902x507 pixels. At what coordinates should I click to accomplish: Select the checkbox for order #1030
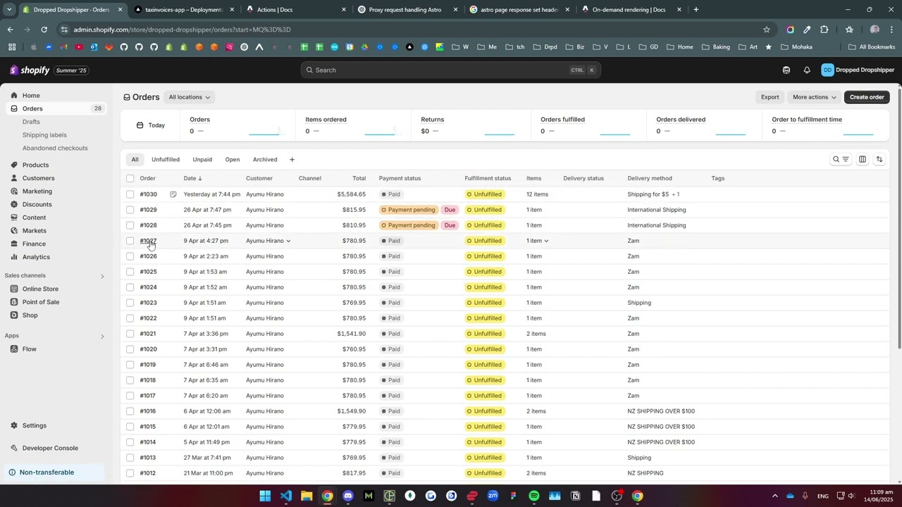click(130, 194)
